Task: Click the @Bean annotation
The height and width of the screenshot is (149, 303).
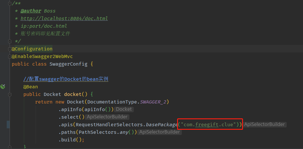Action: [x=31, y=87]
